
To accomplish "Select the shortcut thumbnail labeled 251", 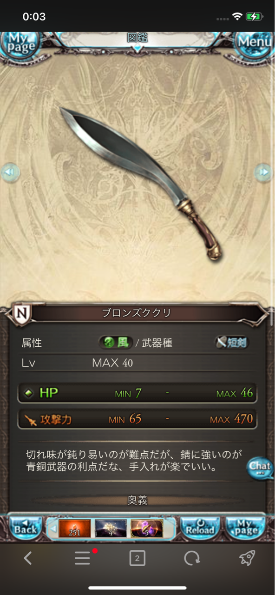I will click(74, 529).
